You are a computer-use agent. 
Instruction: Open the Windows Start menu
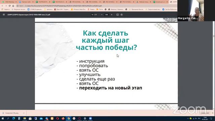[2, 118]
